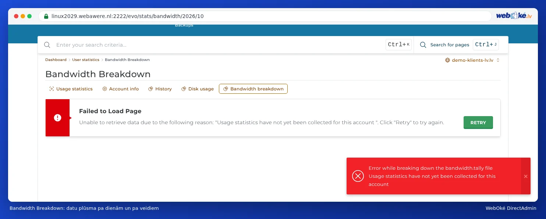This screenshot has width=546, height=219.
Task: Click the yellow window minimize button
Action: coord(23,16)
